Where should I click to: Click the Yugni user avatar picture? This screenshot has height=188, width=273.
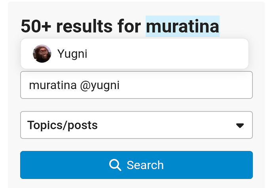pyautogui.click(x=42, y=54)
